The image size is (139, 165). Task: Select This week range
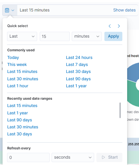coord(17,65)
